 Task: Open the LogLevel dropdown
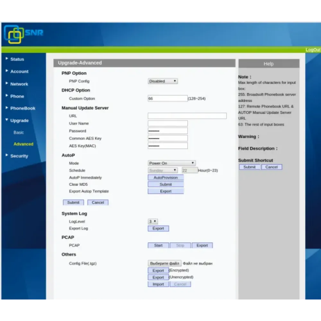(153, 221)
